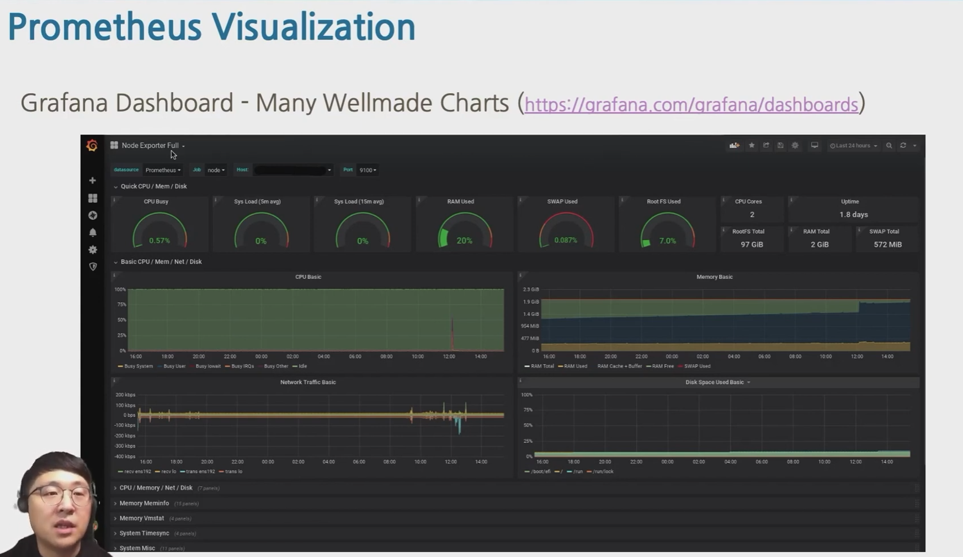Click the Network Traffic Basic panel title

[308, 382]
